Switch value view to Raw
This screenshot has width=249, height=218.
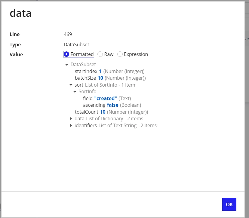[x=100, y=54]
